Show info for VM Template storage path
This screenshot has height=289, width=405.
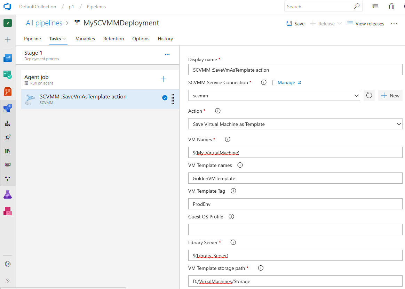coord(261,268)
